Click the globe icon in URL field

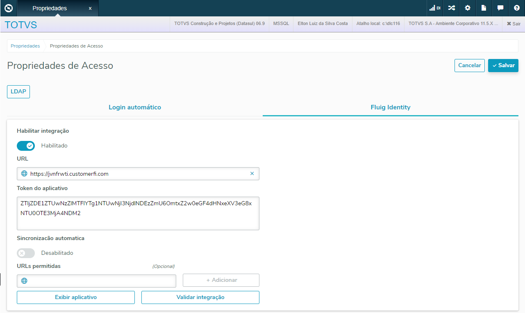click(24, 174)
